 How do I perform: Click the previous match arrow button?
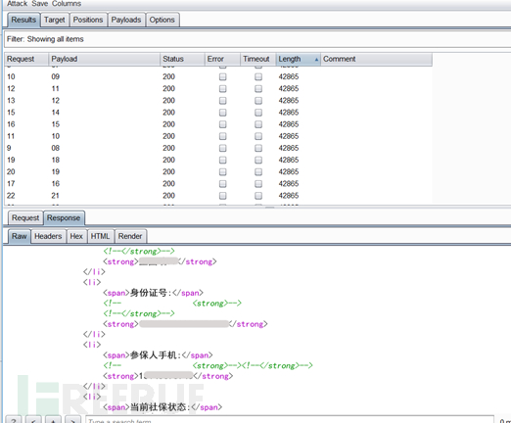click(x=33, y=419)
